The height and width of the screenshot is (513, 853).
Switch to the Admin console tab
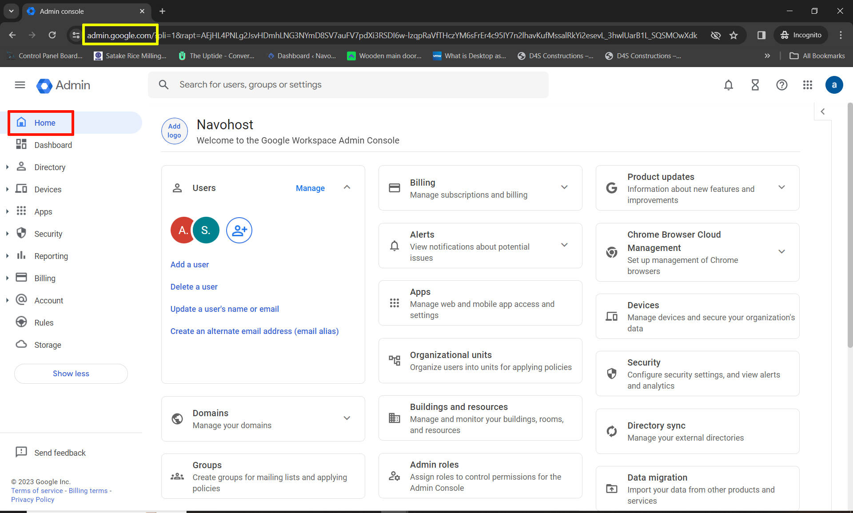pyautogui.click(x=87, y=11)
